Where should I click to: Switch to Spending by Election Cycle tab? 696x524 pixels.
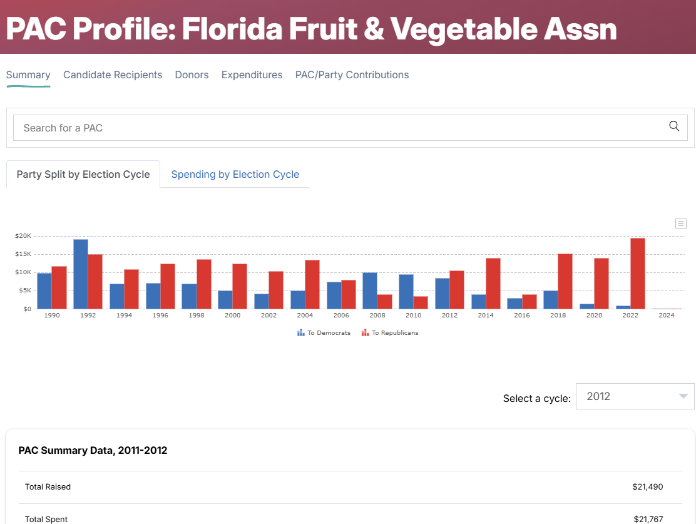click(235, 175)
